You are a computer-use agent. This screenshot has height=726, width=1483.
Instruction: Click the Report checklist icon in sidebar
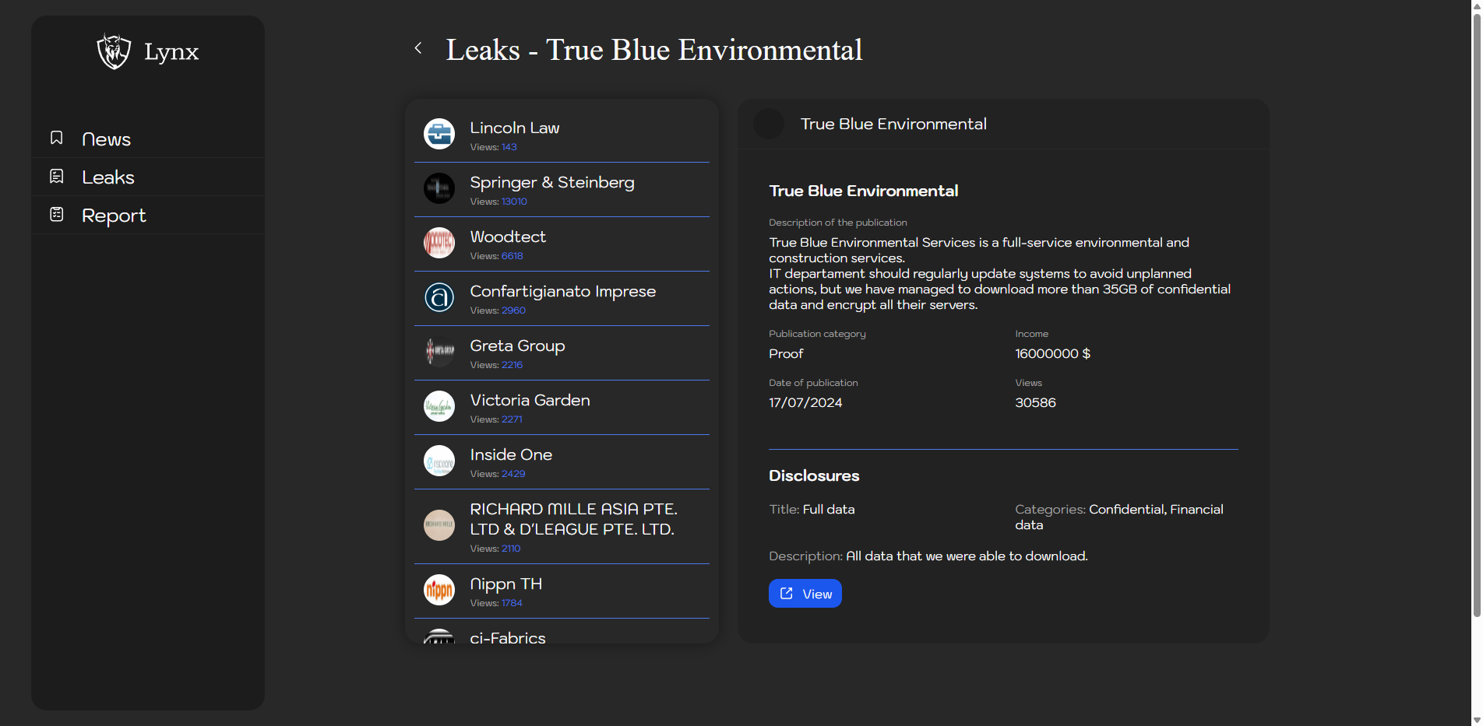coord(57,215)
